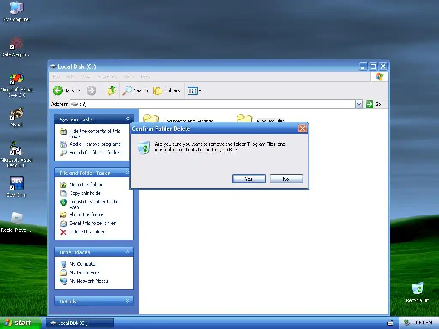439x329 pixels.
Task: Maximize the Local Disk (C:) window
Action: point(373,66)
